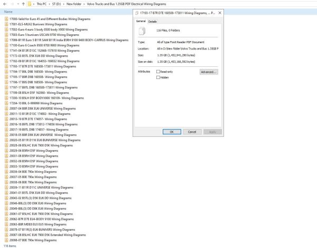Select file 20017-19 B9TL D9B 174857- Wiring Diagrams
Viewport: 317px width, 248px height.
tap(39, 130)
